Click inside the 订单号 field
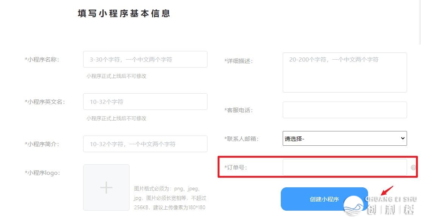The image size is (421, 219). (x=344, y=167)
